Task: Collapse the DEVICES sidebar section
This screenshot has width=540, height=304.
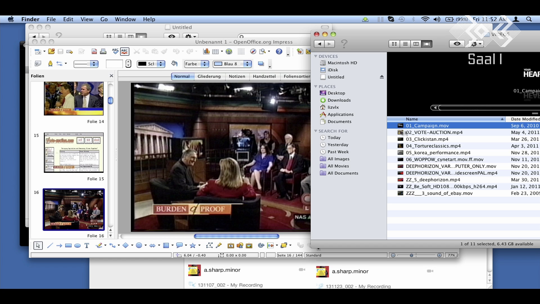Action: pyautogui.click(x=316, y=56)
